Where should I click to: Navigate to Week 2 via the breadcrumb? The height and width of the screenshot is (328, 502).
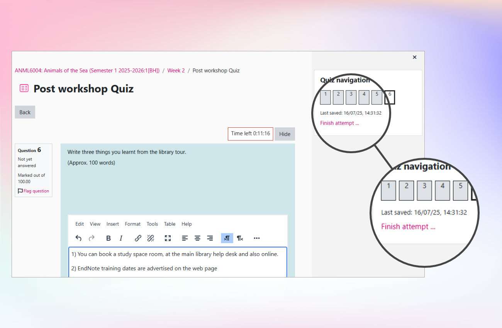pyautogui.click(x=176, y=70)
